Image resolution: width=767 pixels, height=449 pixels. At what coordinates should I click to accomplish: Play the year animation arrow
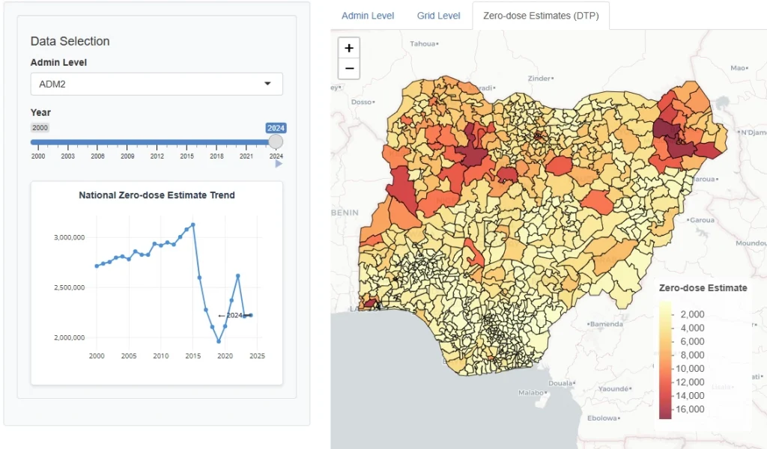click(278, 163)
